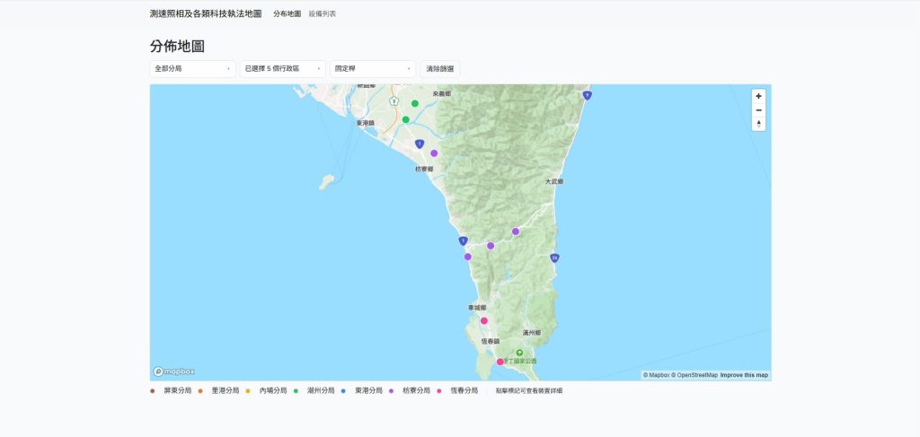Select the pink marker beside 墾丁國家公園
The image size is (920, 437).
500,362
